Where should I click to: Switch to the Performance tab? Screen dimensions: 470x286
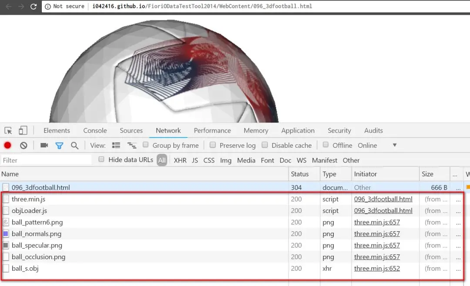click(212, 130)
